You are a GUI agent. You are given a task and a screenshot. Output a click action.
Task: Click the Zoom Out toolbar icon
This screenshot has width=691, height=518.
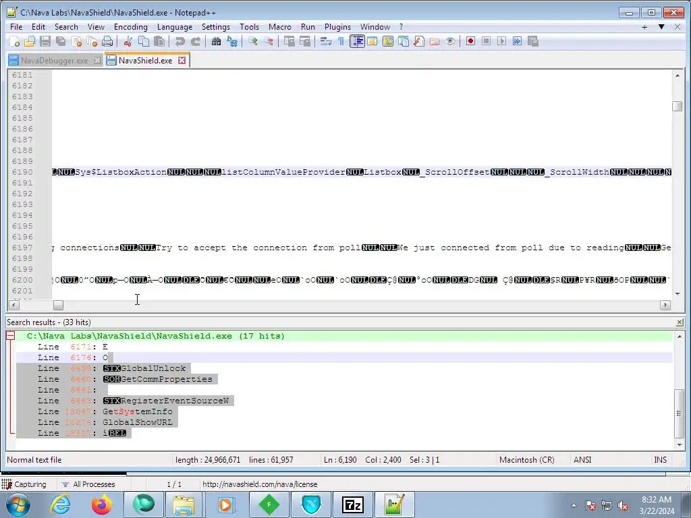[268, 41]
